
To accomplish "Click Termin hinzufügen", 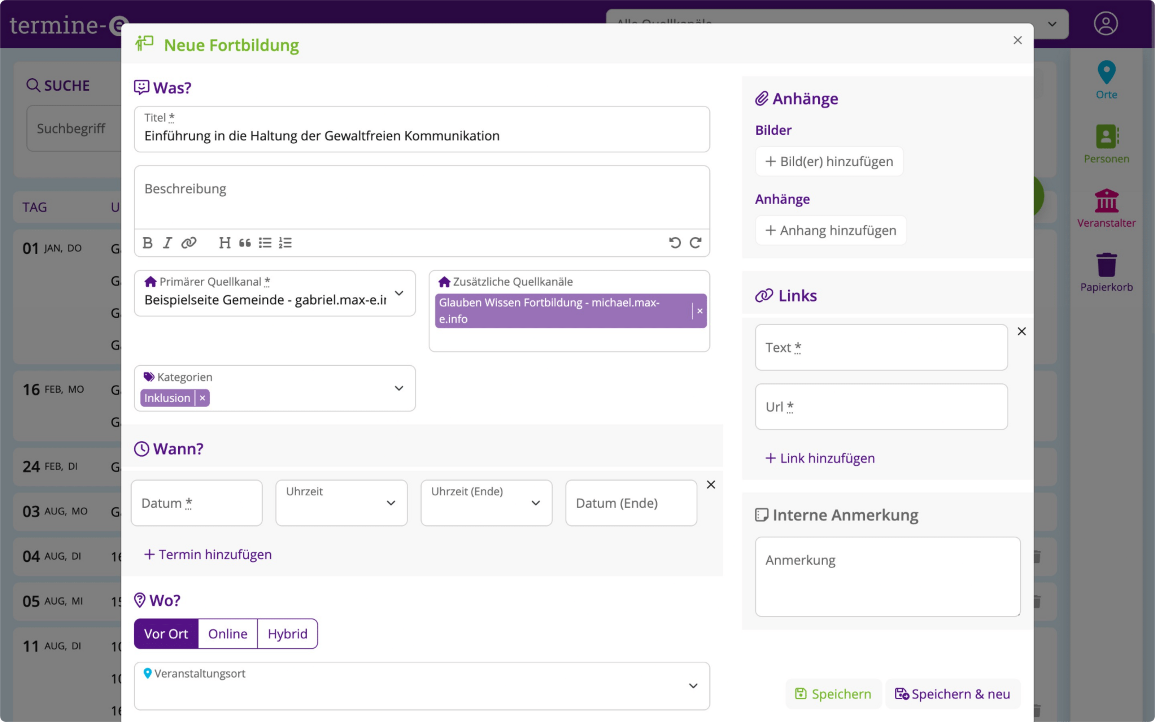I will [x=208, y=554].
